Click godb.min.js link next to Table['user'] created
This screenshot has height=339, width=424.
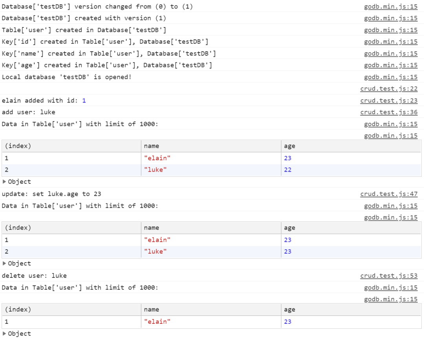click(391, 30)
